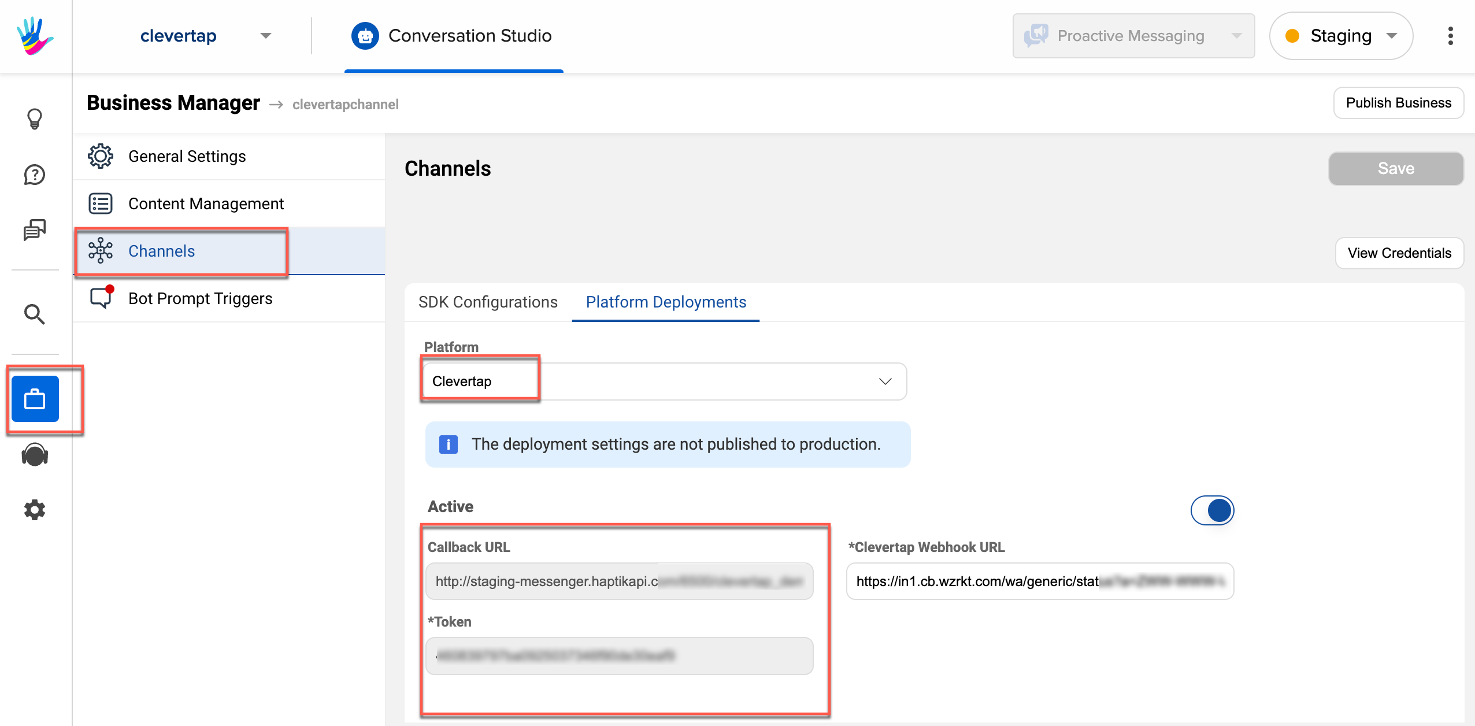Click the Bot Prompt Triggers bubble icon
This screenshot has height=726, width=1475.
(102, 297)
